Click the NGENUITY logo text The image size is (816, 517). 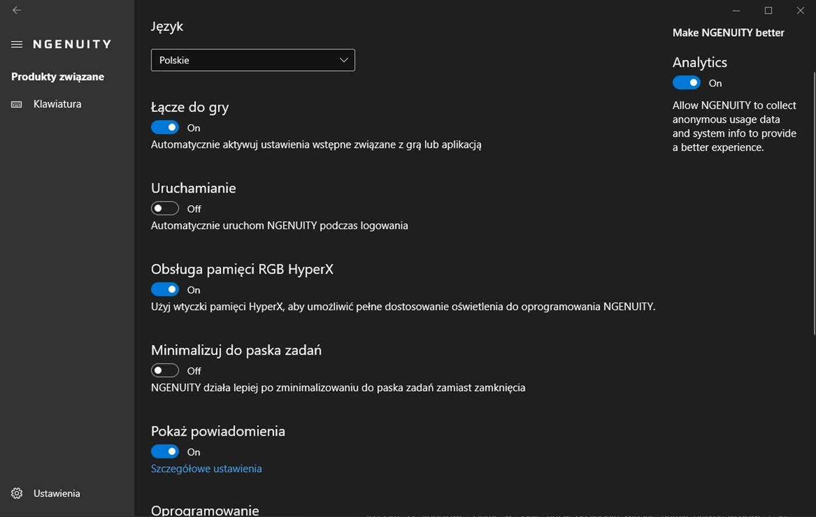(x=72, y=44)
